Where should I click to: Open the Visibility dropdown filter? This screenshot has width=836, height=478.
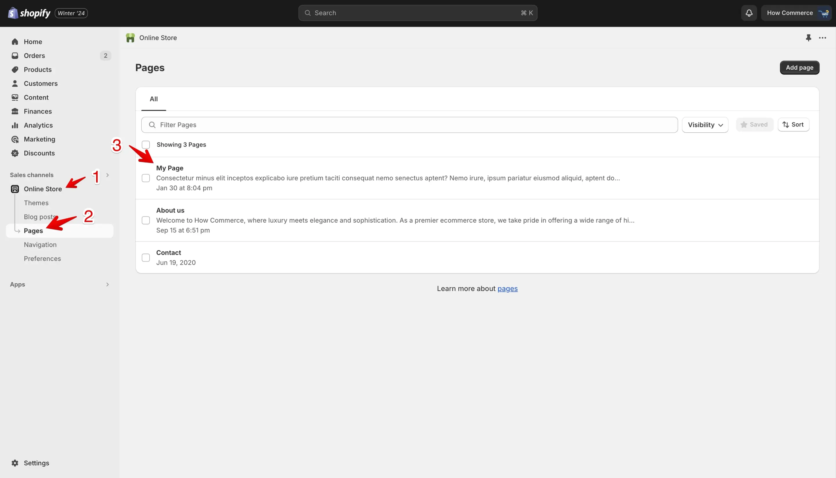point(705,125)
